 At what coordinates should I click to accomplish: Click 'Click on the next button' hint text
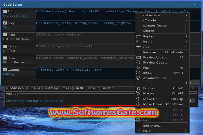click(x=35, y=101)
